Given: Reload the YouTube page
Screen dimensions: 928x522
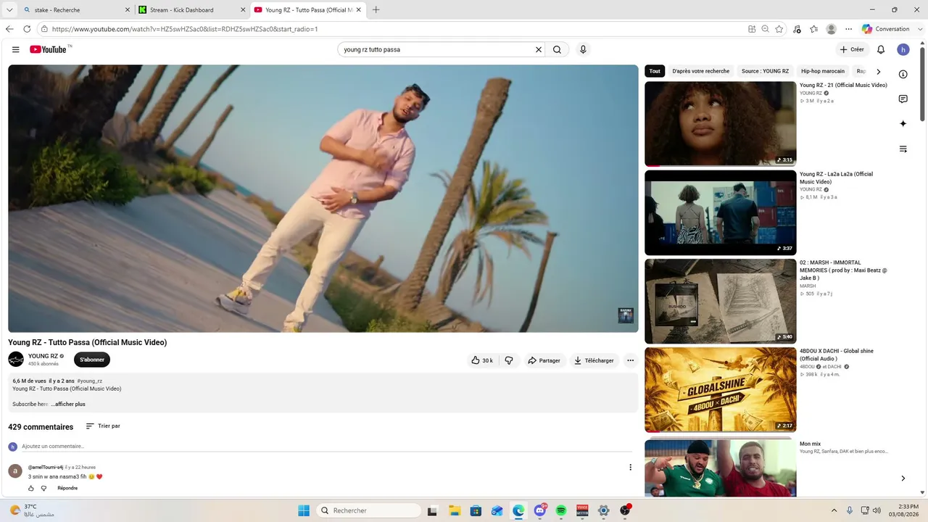Looking at the screenshot, I should 27,29.
